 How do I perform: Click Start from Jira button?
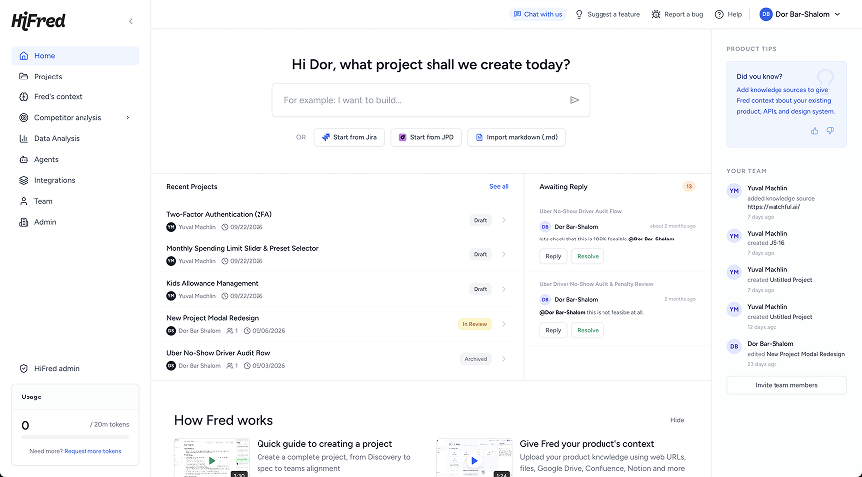click(x=349, y=137)
